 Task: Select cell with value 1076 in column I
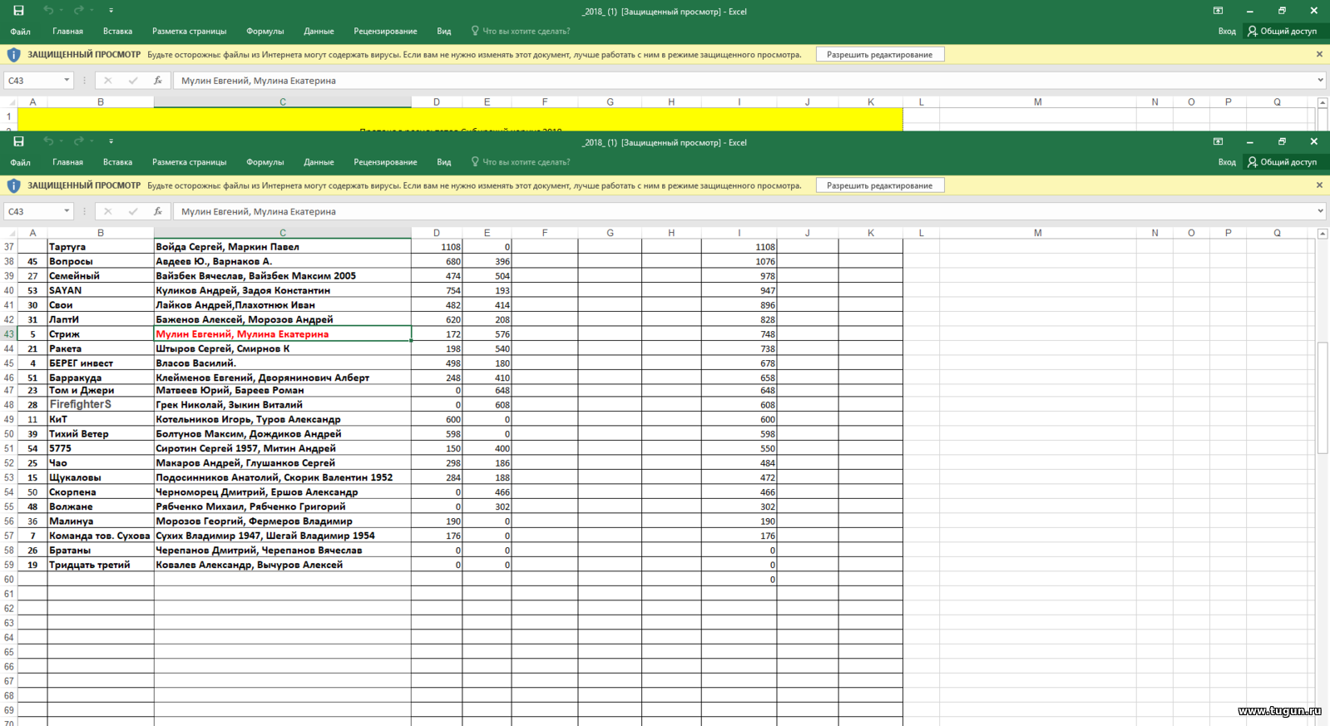point(739,261)
